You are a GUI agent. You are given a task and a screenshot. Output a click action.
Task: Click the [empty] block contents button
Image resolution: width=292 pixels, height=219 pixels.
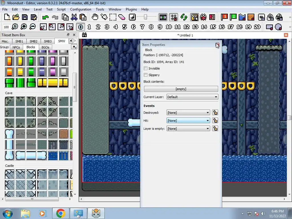181,89
